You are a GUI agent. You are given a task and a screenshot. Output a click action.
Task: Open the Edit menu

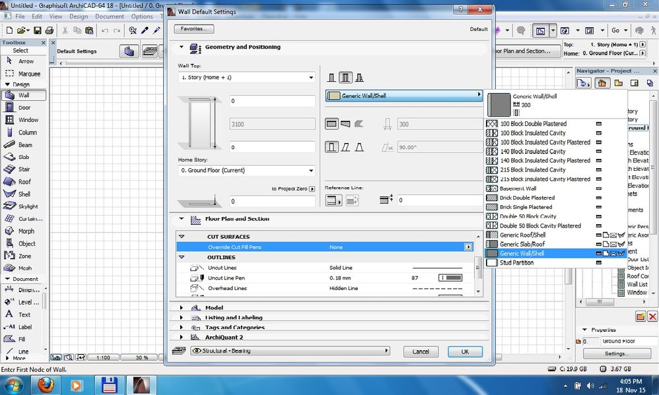37,16
